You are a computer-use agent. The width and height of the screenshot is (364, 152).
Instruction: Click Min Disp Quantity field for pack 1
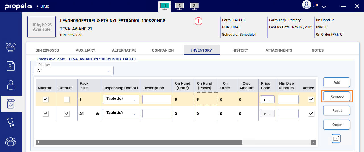(288, 99)
